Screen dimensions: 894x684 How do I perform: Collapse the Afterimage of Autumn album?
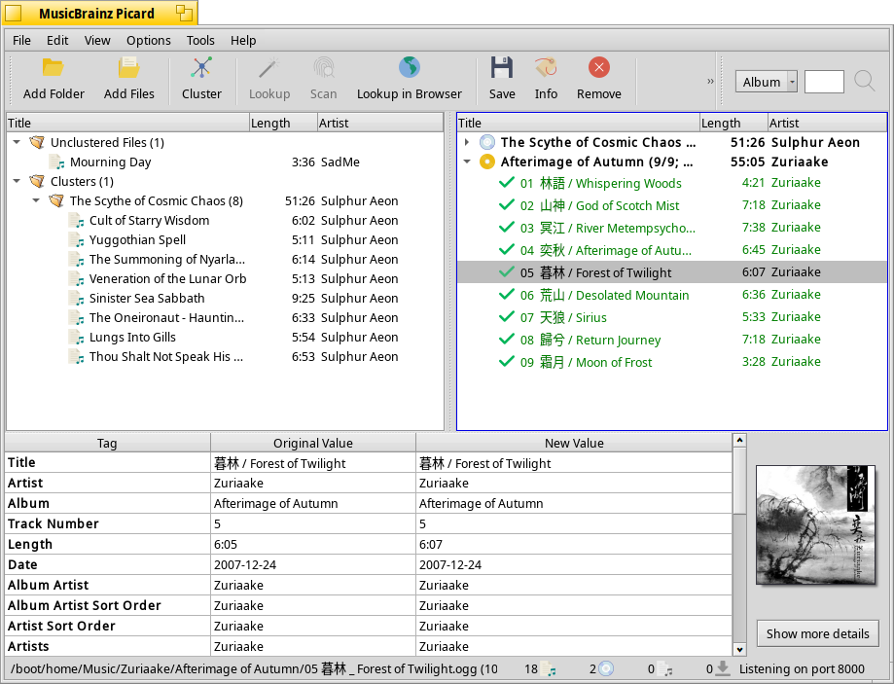point(467,162)
